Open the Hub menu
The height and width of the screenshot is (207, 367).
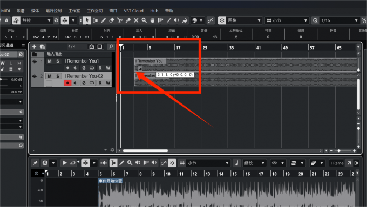154,11
